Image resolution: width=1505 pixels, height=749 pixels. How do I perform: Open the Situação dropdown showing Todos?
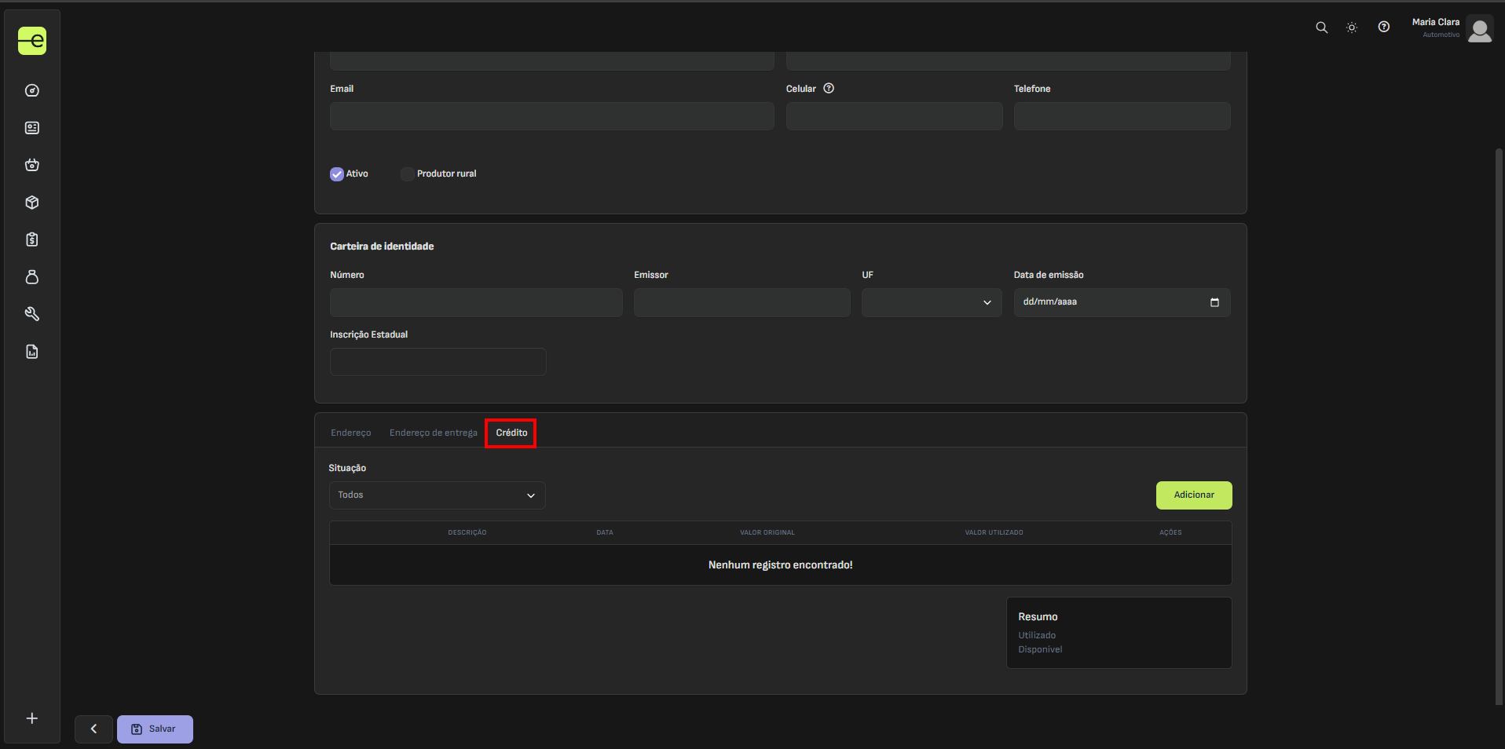pos(437,495)
